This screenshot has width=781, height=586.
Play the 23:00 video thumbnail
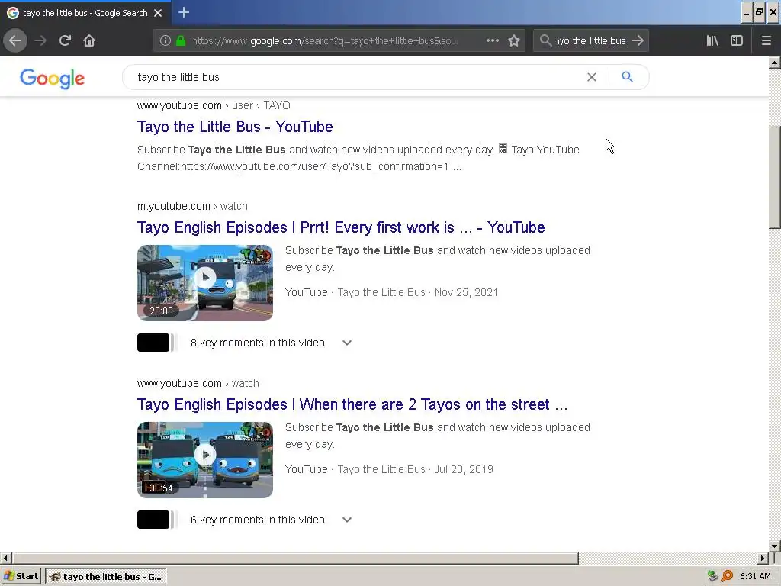point(204,282)
